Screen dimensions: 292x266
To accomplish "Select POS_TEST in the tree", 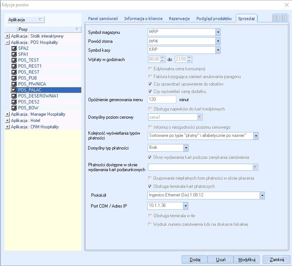I will (x=29, y=60).
